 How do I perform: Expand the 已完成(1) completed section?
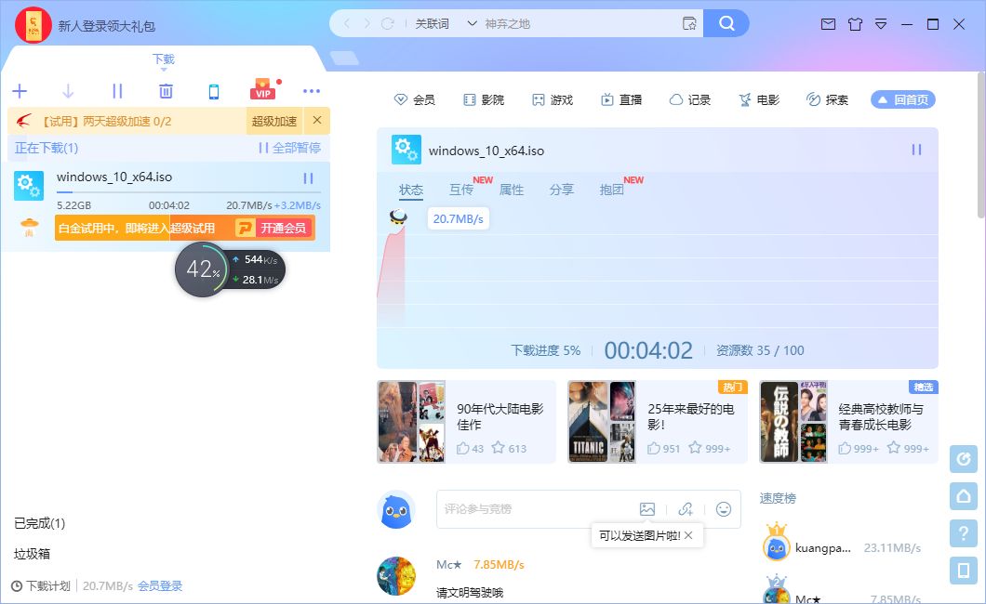[x=40, y=523]
